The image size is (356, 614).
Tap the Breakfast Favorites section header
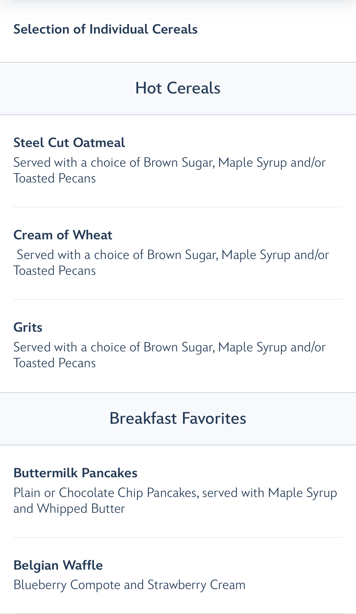click(178, 418)
